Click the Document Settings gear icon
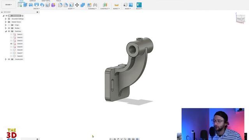 pyautogui.click(x=9, y=19)
